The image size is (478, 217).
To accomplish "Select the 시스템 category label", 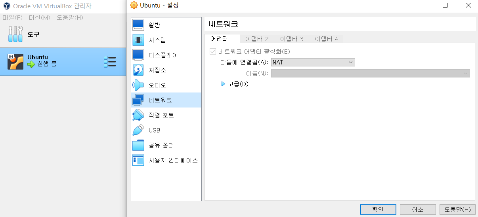I will point(157,40).
